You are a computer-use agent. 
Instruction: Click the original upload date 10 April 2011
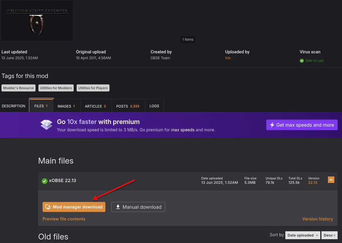[93, 58]
